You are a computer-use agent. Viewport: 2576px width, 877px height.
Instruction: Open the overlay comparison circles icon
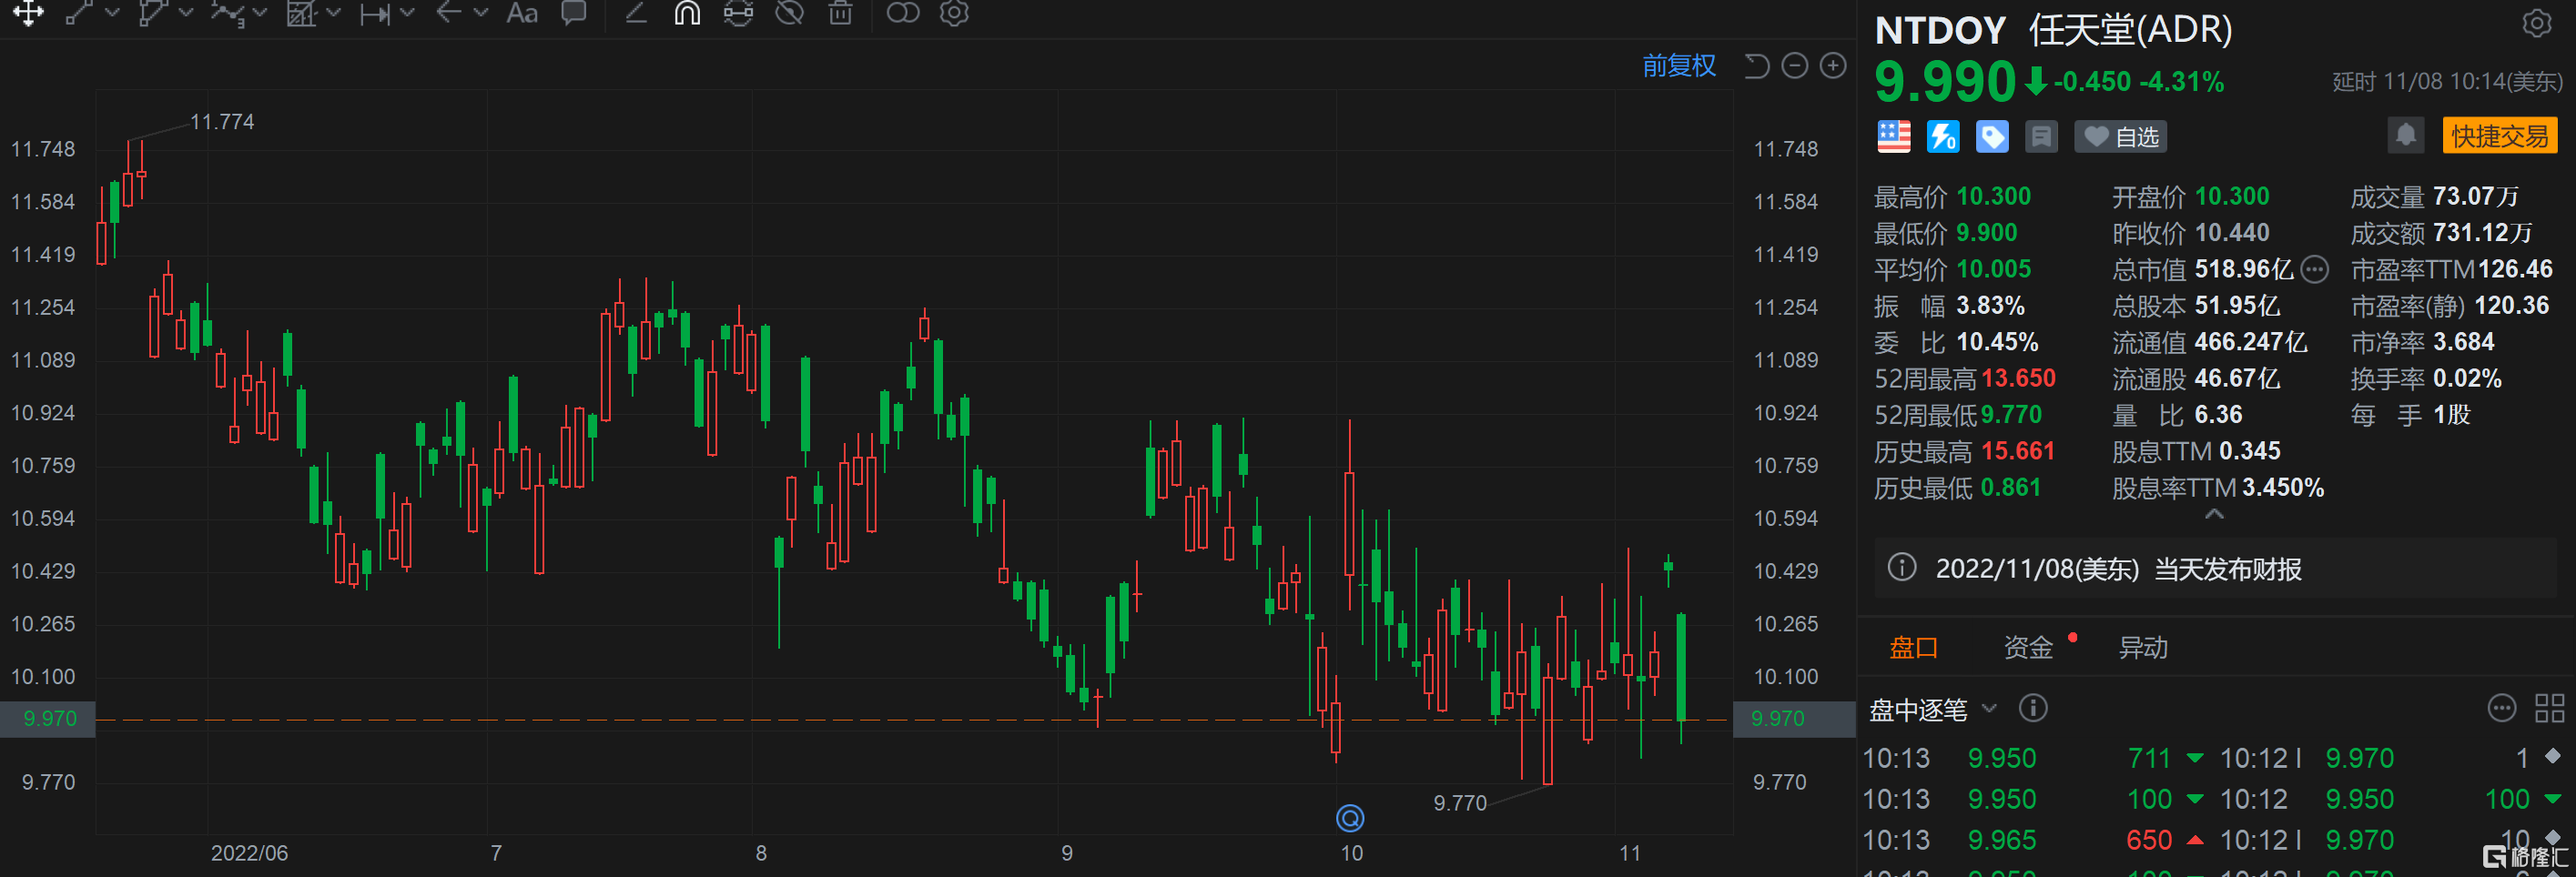pos(903,13)
